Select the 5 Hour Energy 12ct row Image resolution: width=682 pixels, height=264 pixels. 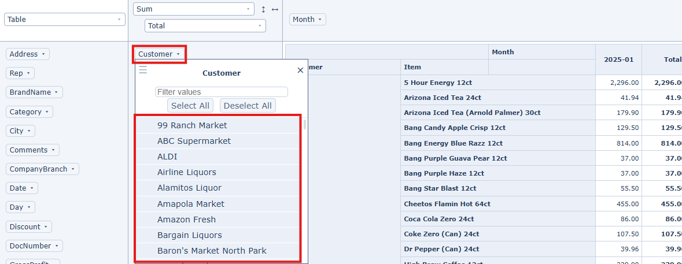(497, 83)
